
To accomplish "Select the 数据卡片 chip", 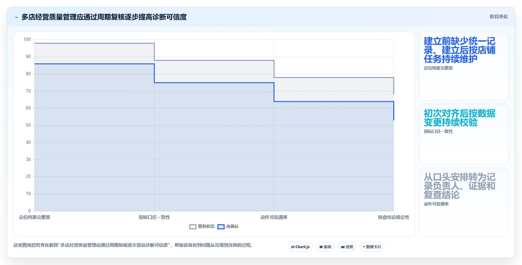I will click(372, 247).
